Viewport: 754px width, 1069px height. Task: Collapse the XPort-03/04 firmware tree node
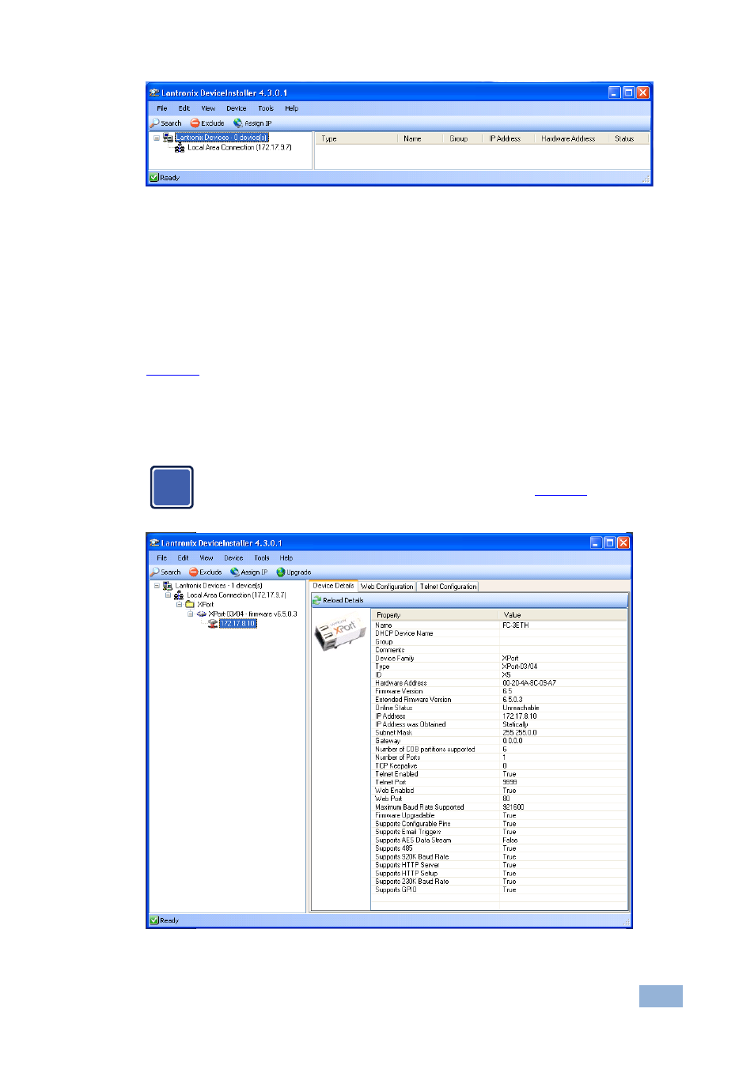point(190,614)
